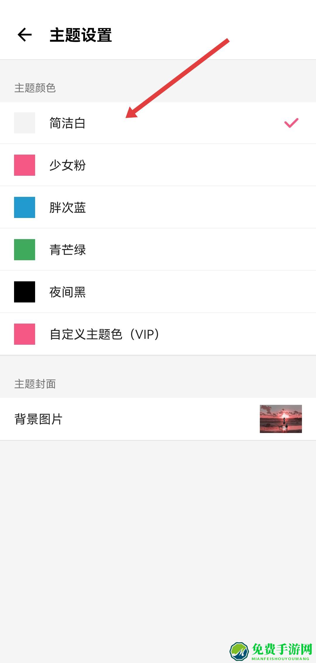Switch to the 少女粉 theme
Screen dimensions: 316x663
tap(67, 165)
